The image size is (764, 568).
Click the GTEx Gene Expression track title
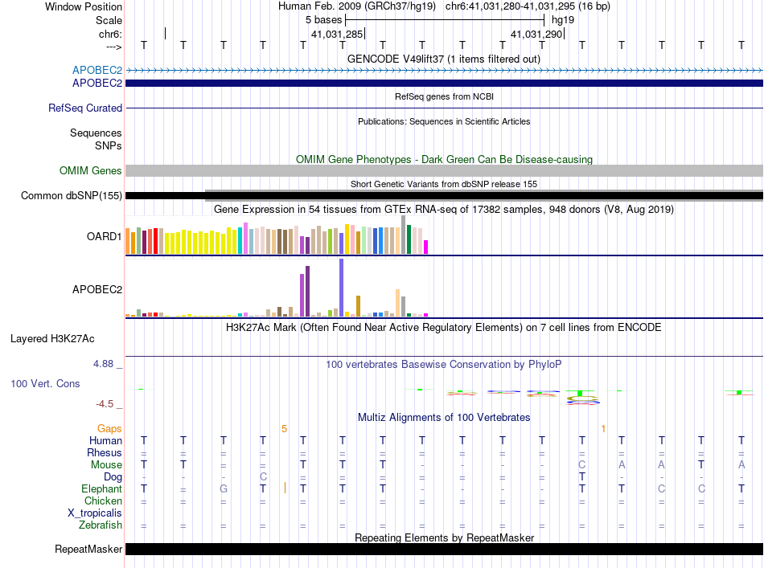coord(444,210)
